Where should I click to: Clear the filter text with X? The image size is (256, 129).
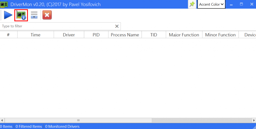[x=117, y=26]
